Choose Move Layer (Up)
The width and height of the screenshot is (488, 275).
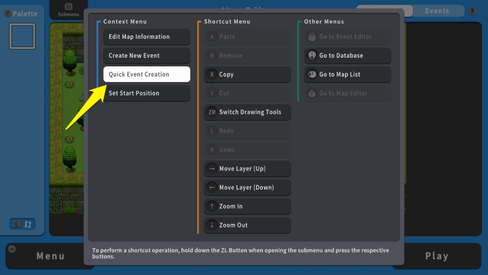[247, 168]
